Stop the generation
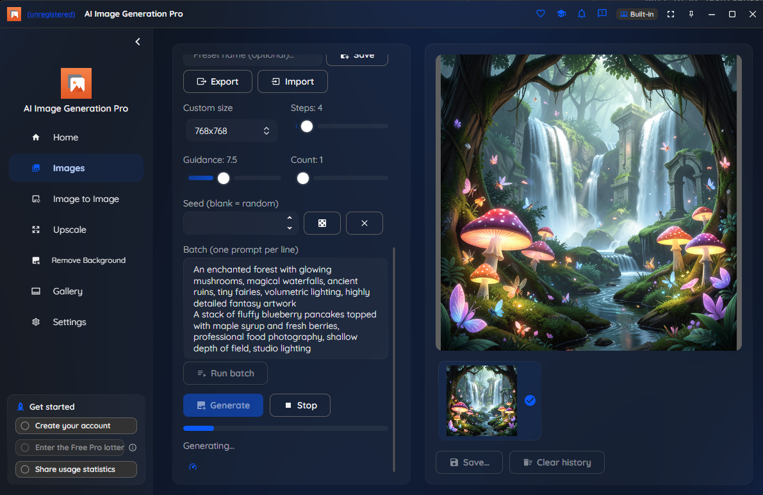Screen dimensions: 763x495 (300, 405)
